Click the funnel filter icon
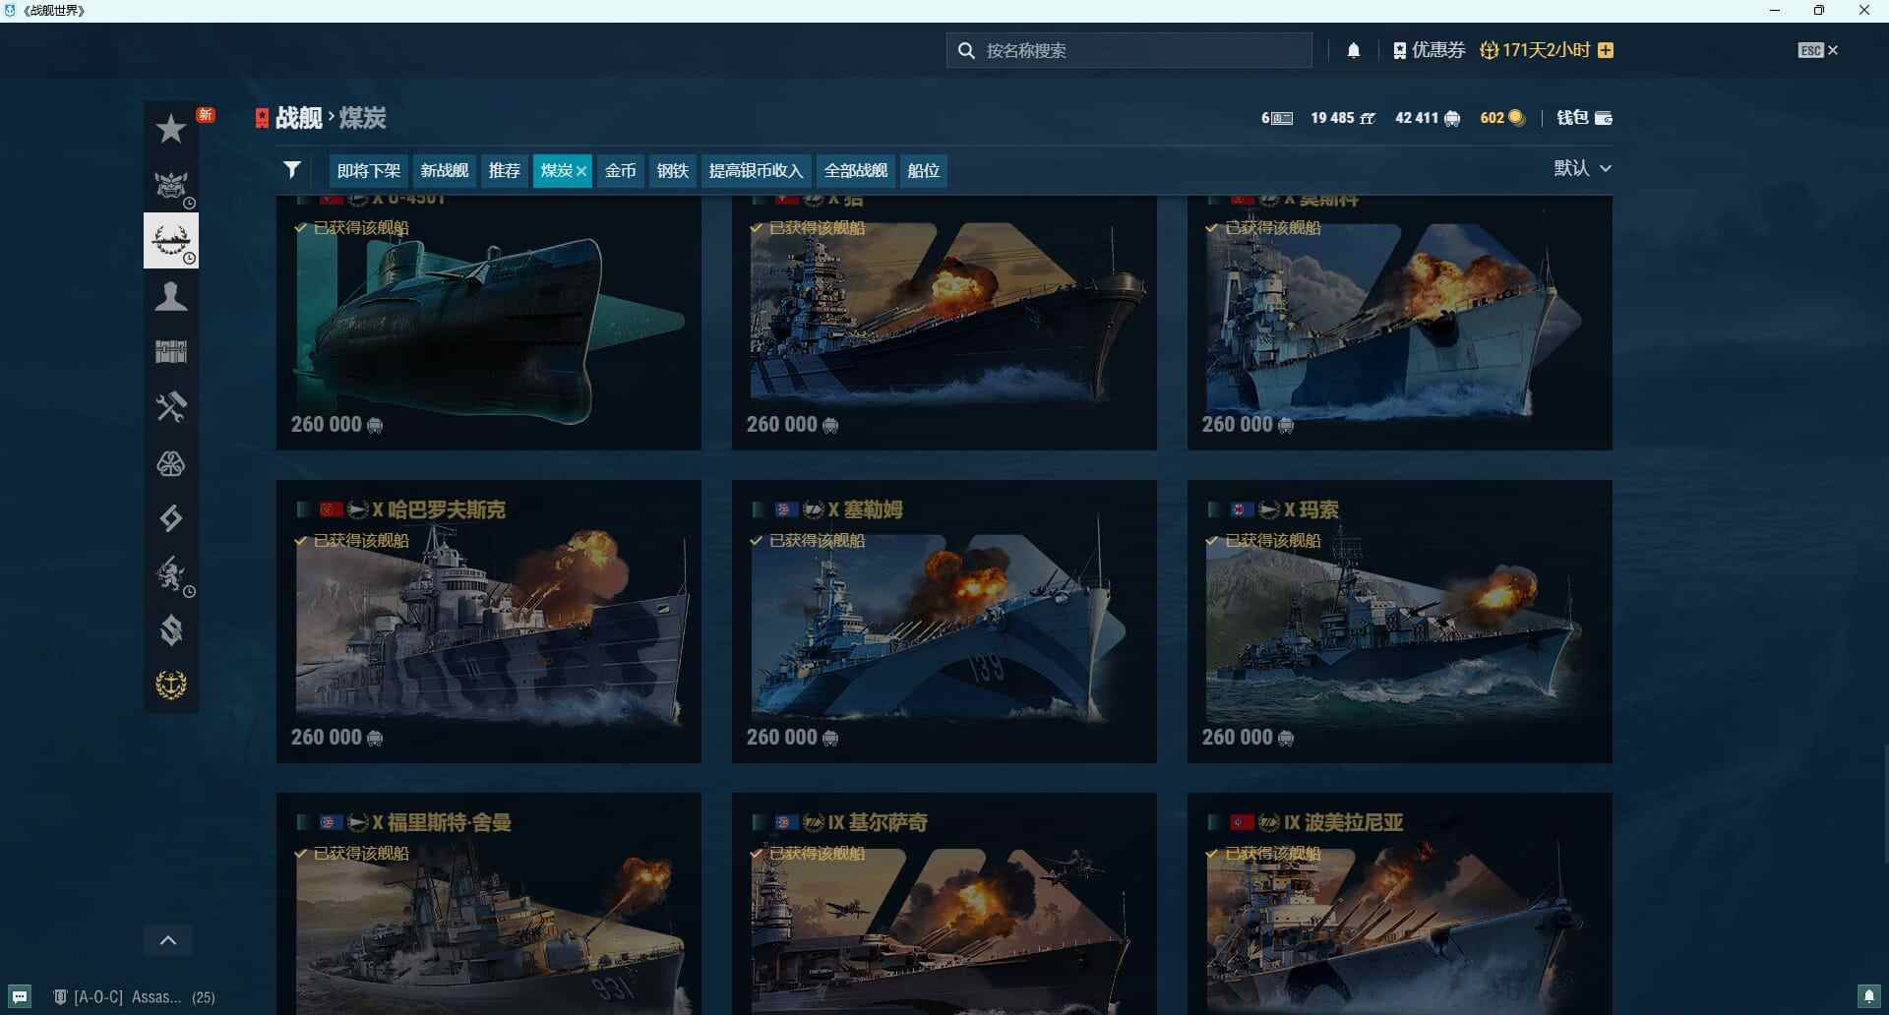 point(292,170)
